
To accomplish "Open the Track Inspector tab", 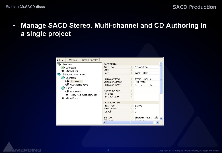I will coord(90,60).
